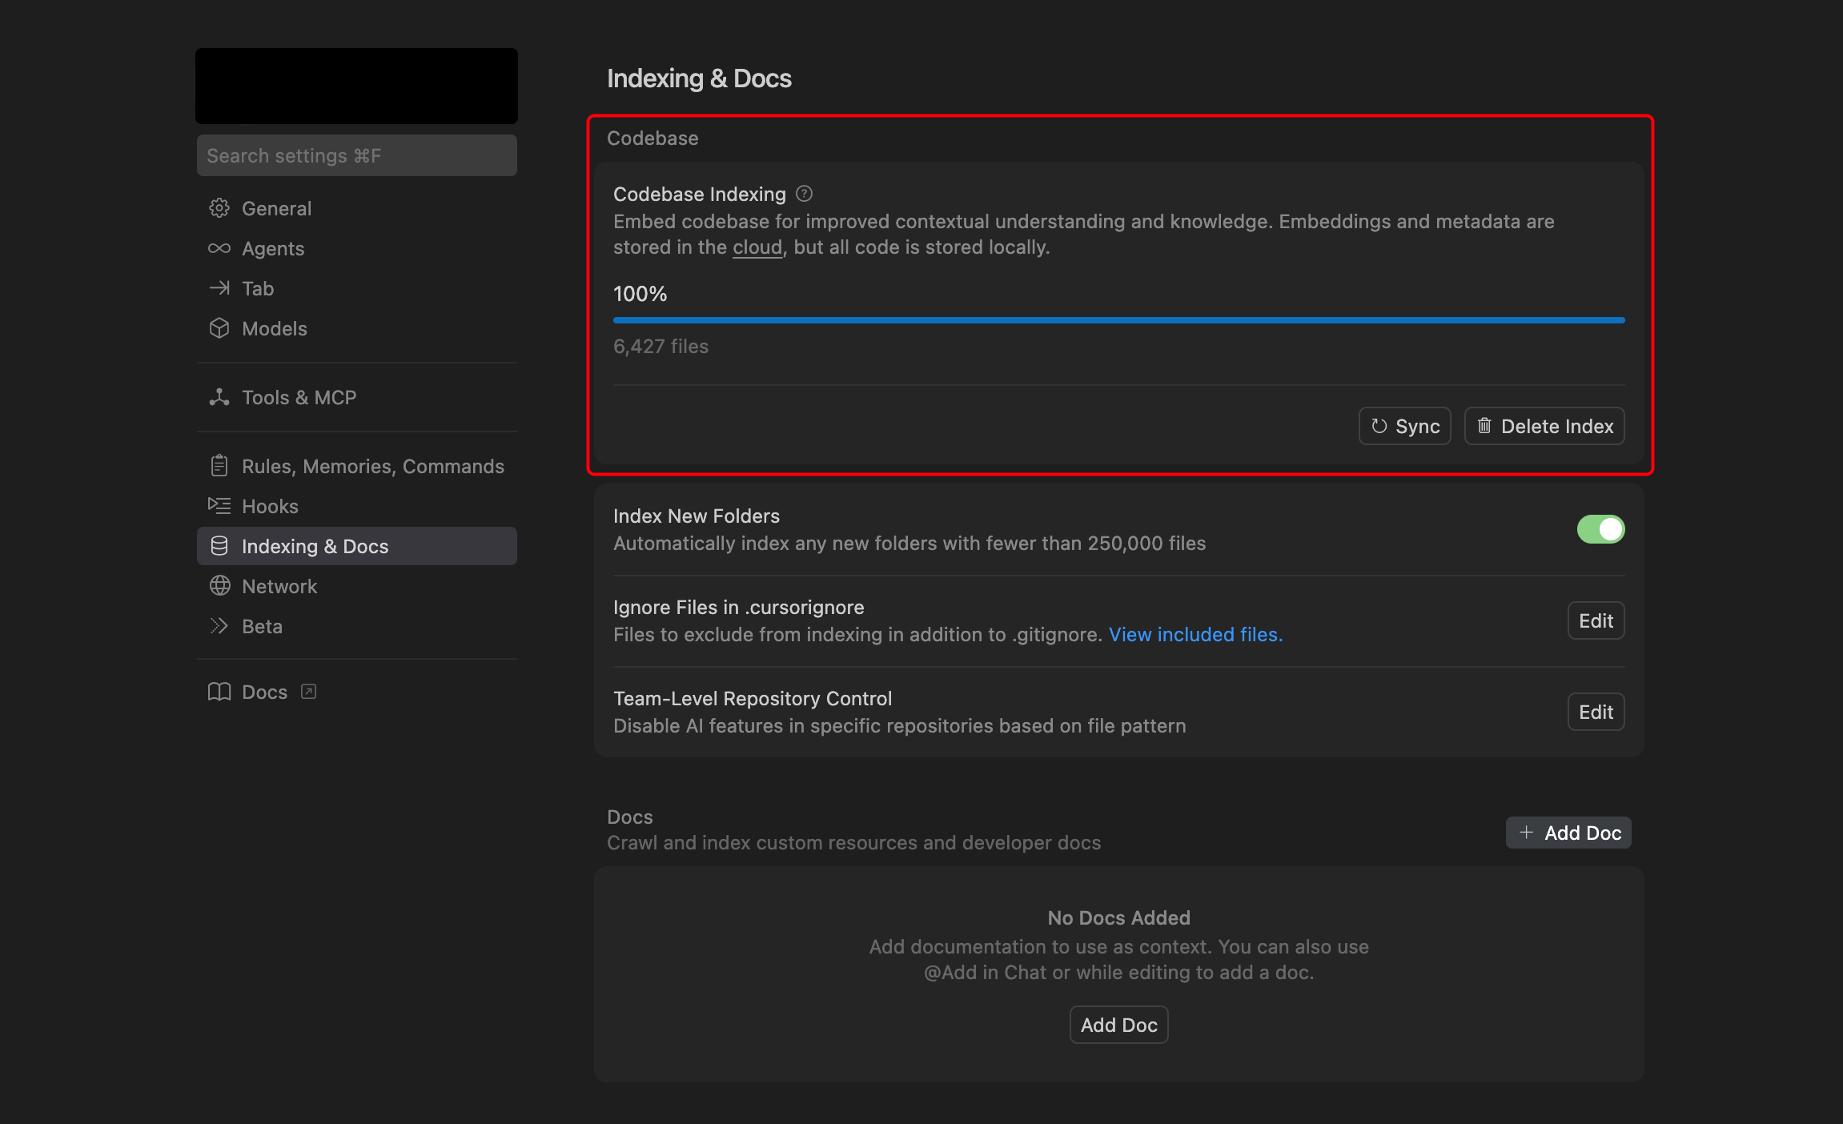The height and width of the screenshot is (1124, 1843).
Task: Click the Network globe icon
Action: pos(219,585)
